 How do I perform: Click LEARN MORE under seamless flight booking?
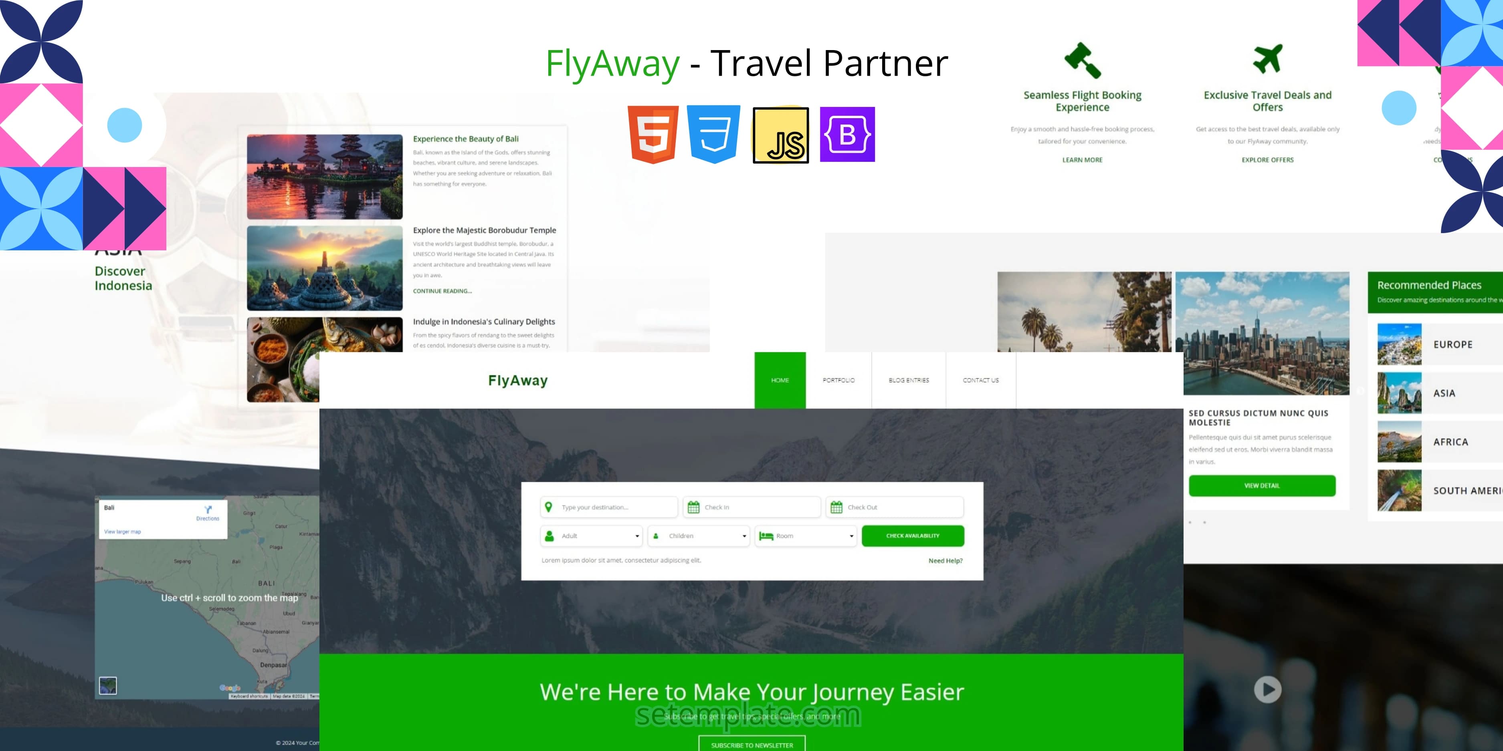pos(1082,159)
